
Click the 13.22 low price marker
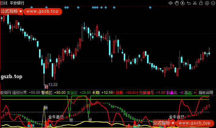coord(53,84)
